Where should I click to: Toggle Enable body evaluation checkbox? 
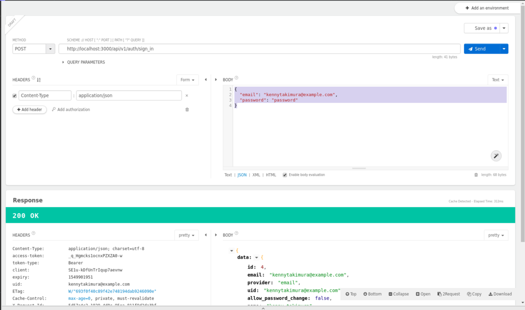[285, 175]
